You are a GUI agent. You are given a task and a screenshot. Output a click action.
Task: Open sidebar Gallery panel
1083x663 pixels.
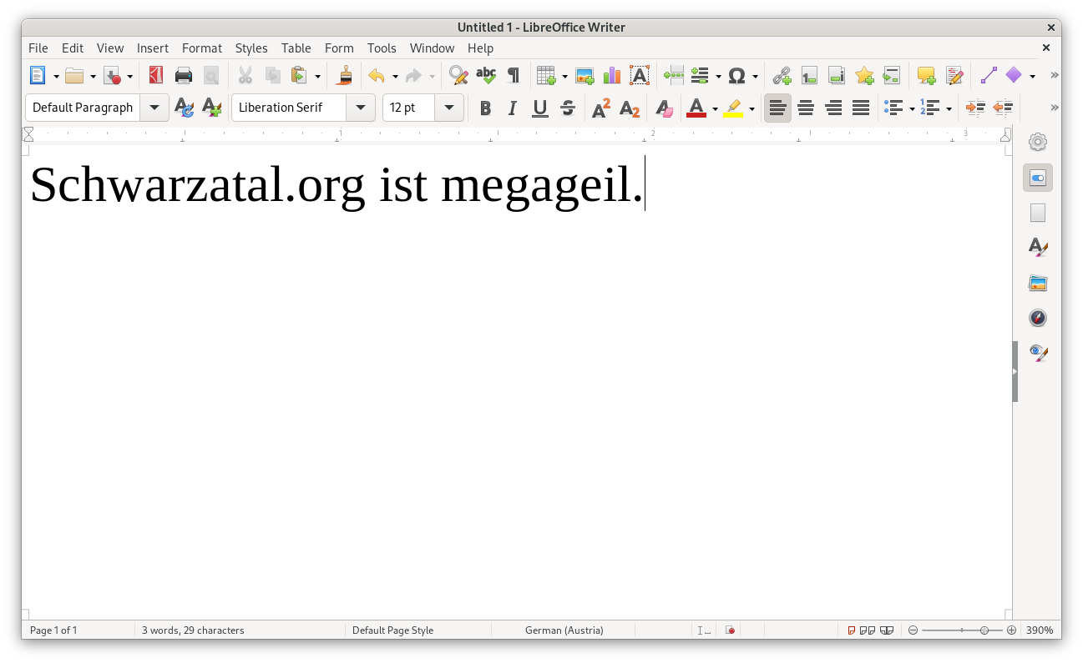coord(1037,283)
